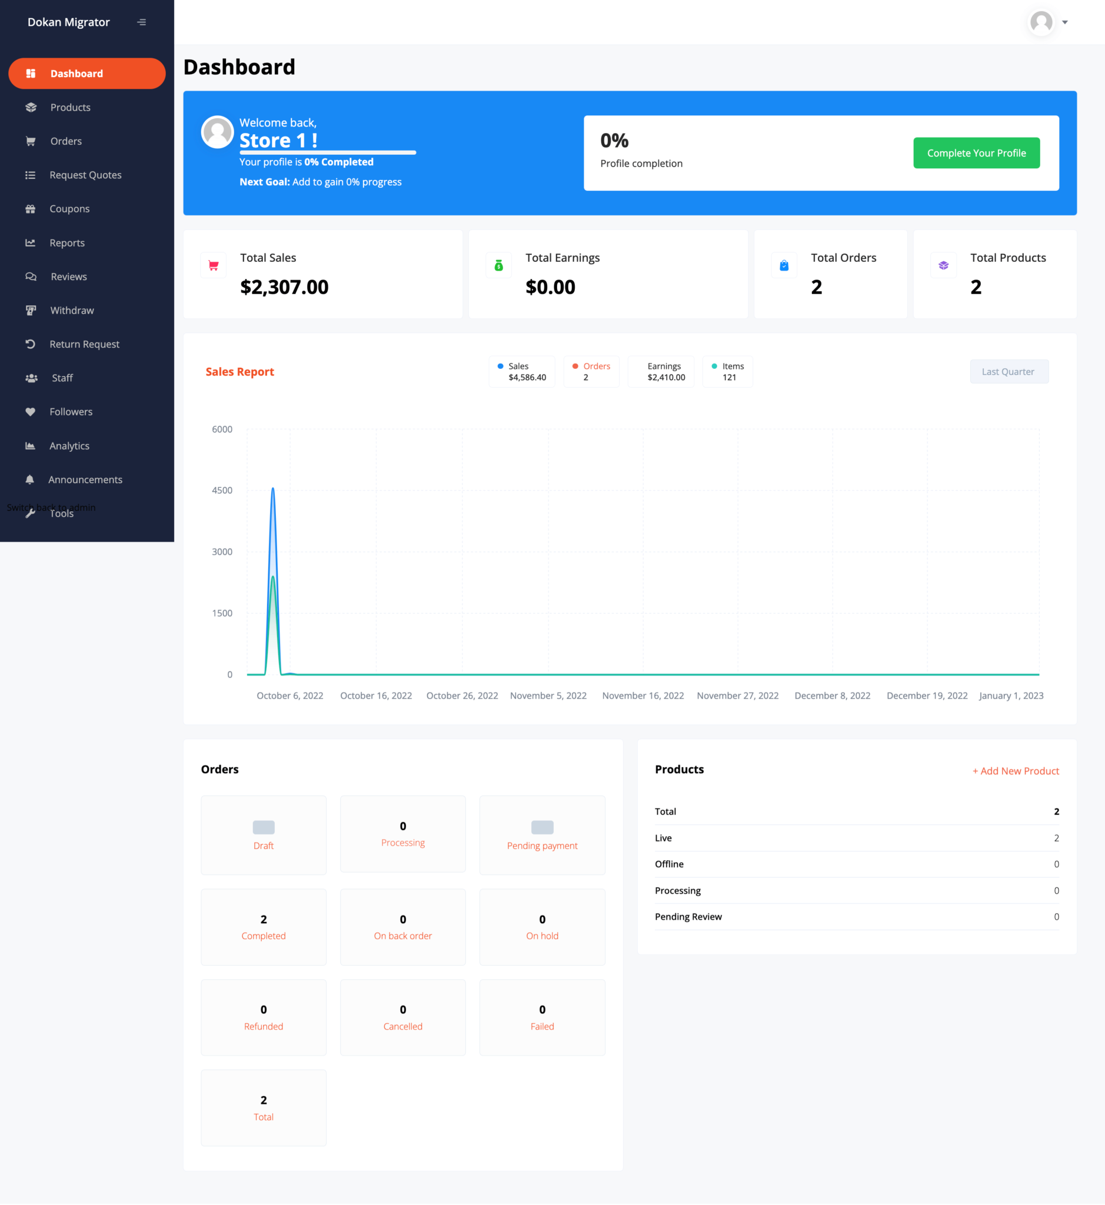Toggle the Orders series legend entry
The image size is (1105, 1205).
tap(591, 371)
